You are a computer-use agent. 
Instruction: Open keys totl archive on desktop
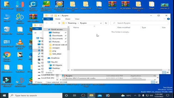click(x=112, y=5)
